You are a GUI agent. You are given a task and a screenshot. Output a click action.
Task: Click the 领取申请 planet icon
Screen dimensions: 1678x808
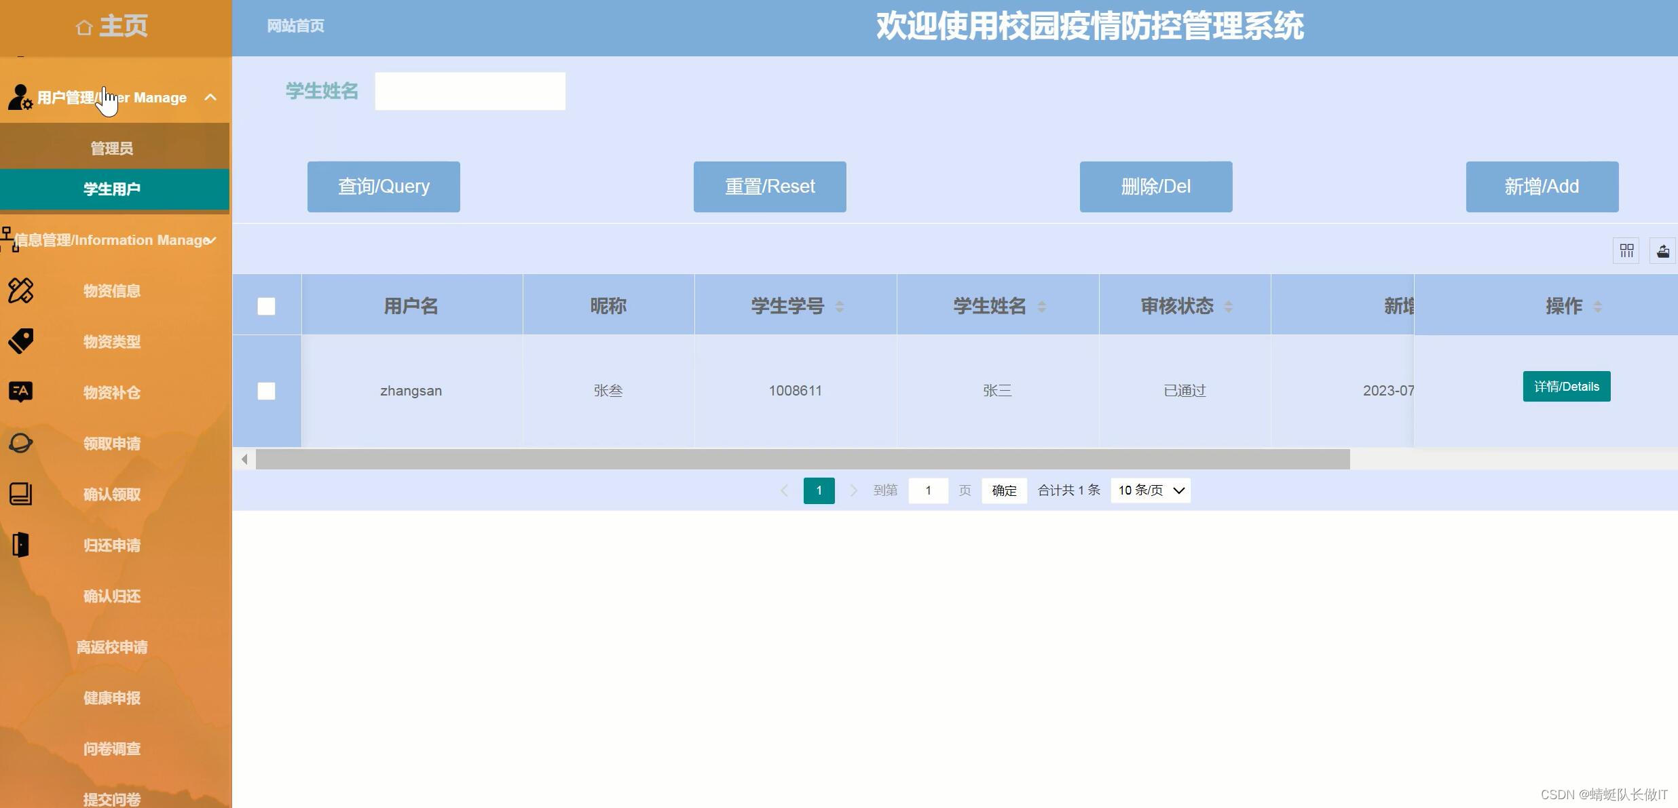20,443
